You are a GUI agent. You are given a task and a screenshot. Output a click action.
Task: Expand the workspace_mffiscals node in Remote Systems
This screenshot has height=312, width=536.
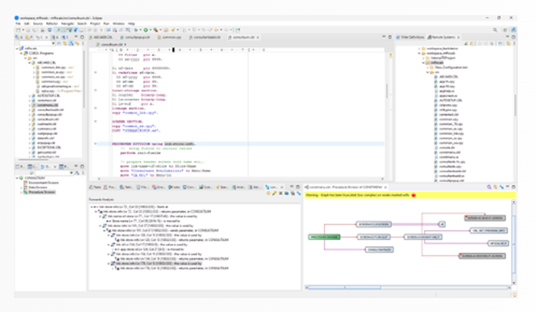(x=420, y=53)
